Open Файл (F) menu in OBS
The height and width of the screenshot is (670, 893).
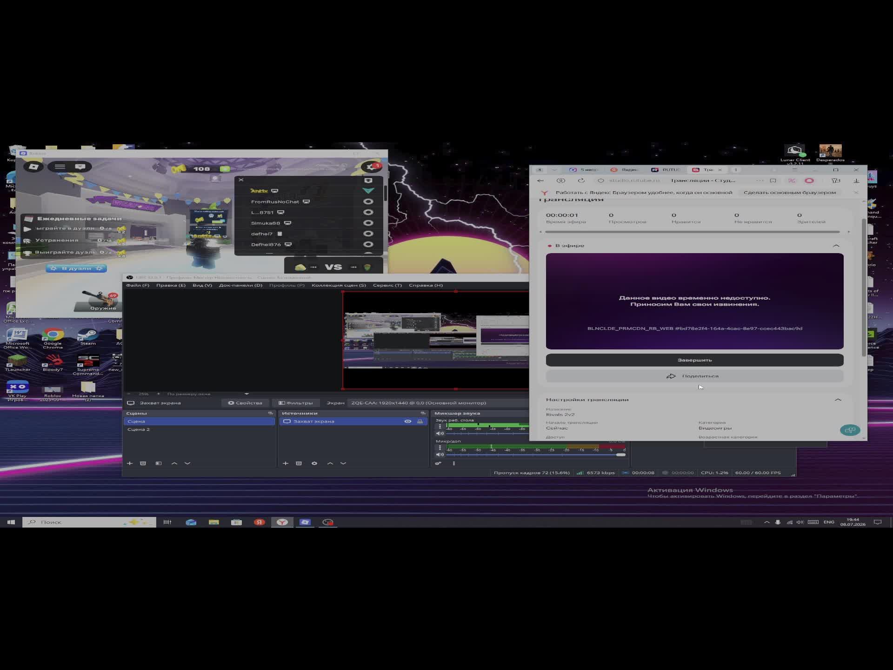(x=138, y=285)
